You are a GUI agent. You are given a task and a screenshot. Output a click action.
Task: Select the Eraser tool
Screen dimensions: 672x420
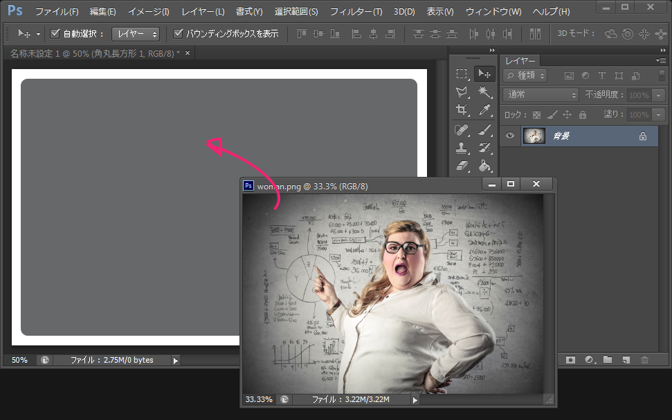click(x=462, y=166)
